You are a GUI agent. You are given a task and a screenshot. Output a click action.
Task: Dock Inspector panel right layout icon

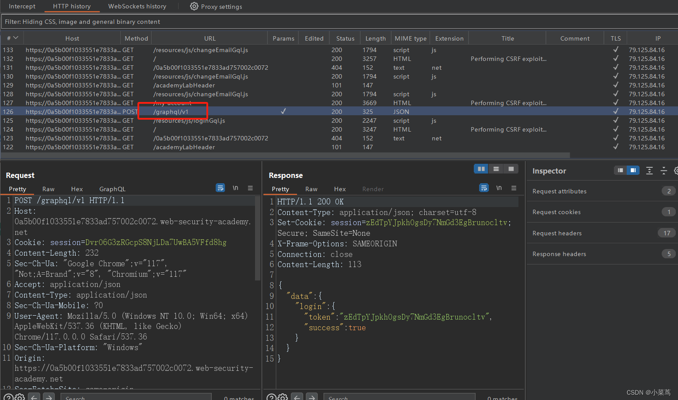(633, 170)
